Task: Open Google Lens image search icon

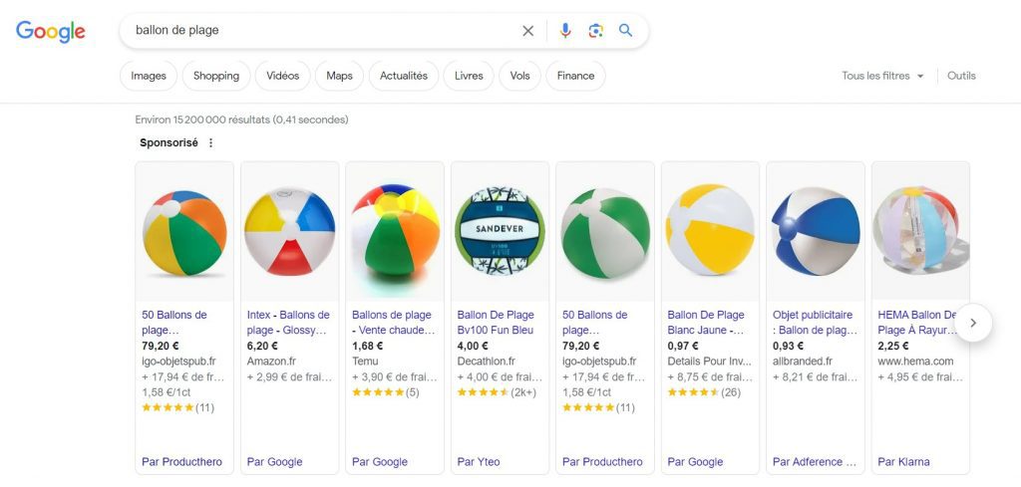Action: tap(595, 31)
